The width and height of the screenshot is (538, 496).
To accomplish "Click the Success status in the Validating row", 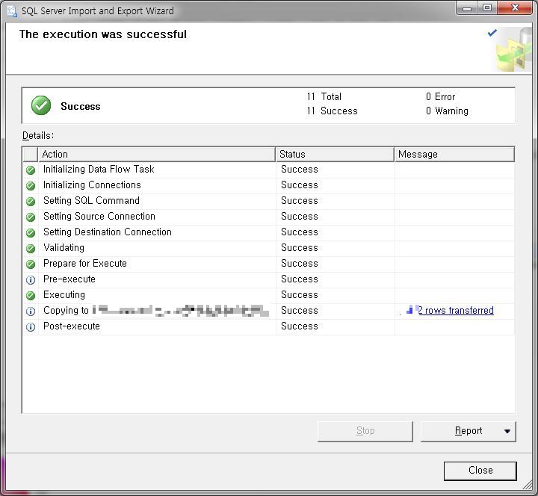I will click(299, 248).
